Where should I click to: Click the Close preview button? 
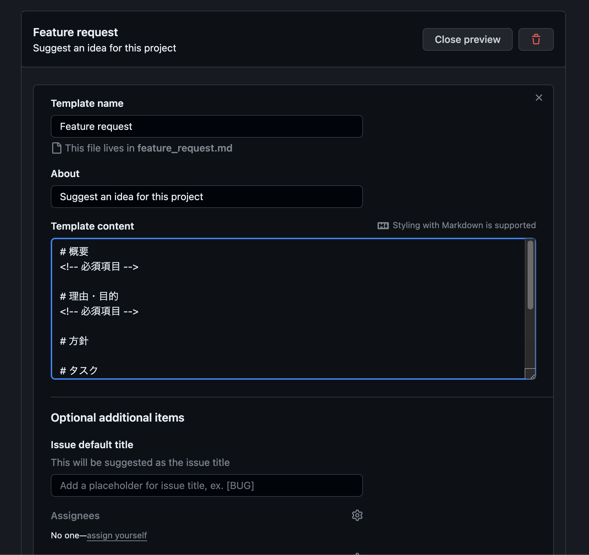click(467, 39)
